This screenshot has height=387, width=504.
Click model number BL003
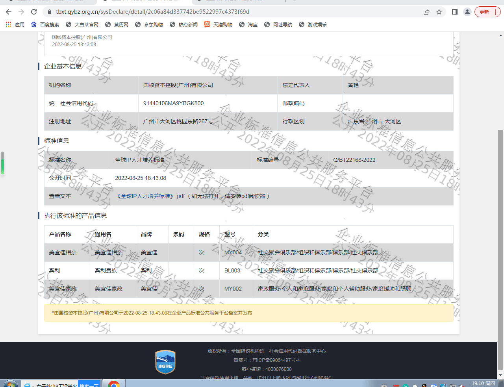point(232,270)
